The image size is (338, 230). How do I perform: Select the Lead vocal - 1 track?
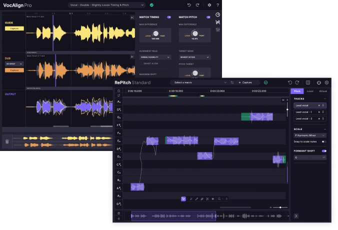pyautogui.click(x=310, y=112)
